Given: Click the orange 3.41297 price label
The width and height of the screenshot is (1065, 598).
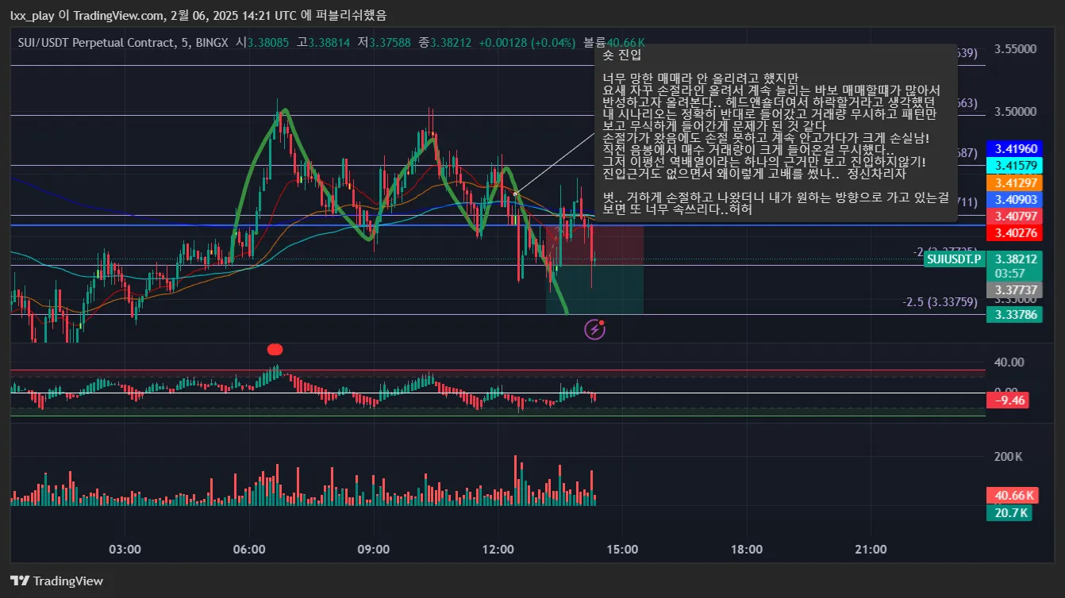Looking at the screenshot, I should (1016, 182).
